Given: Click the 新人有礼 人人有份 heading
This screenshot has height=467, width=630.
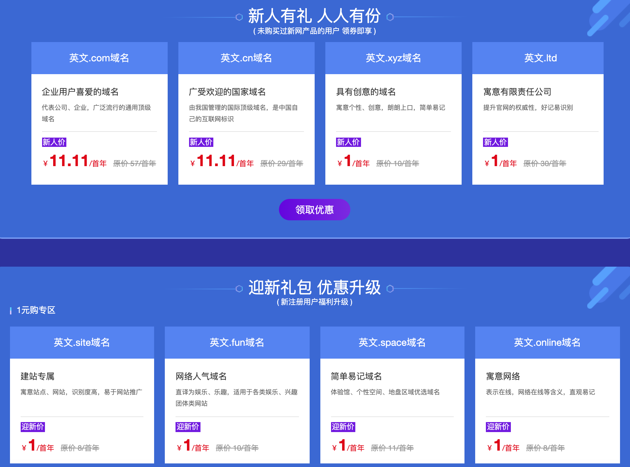Looking at the screenshot, I should (x=314, y=16).
